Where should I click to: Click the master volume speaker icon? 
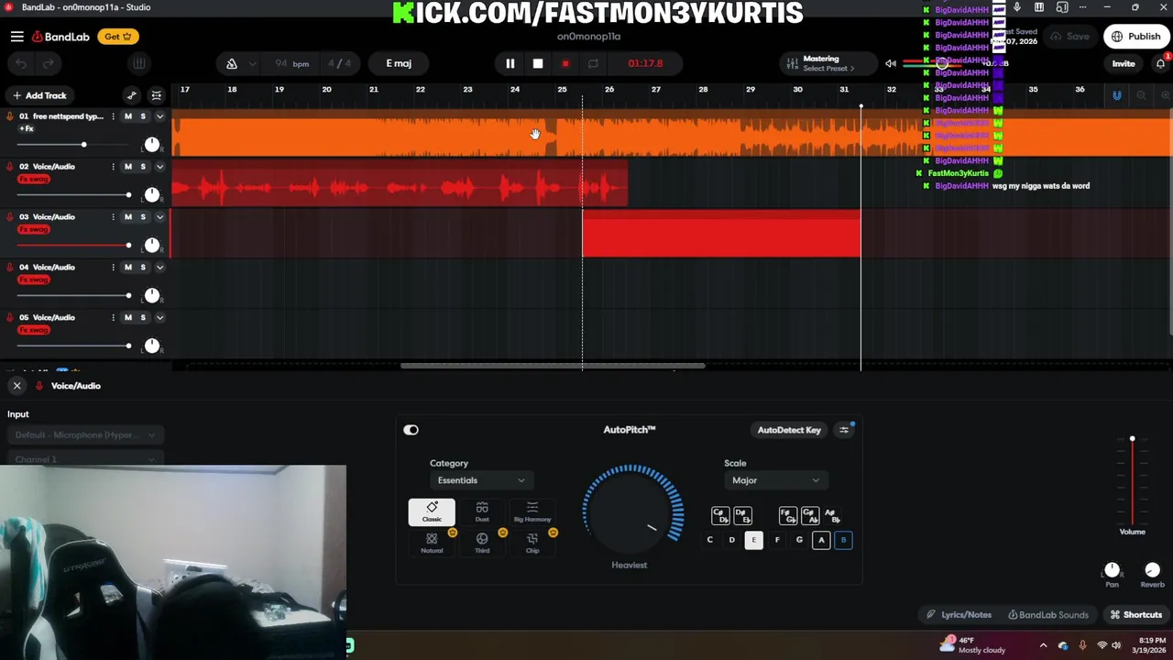pos(890,63)
